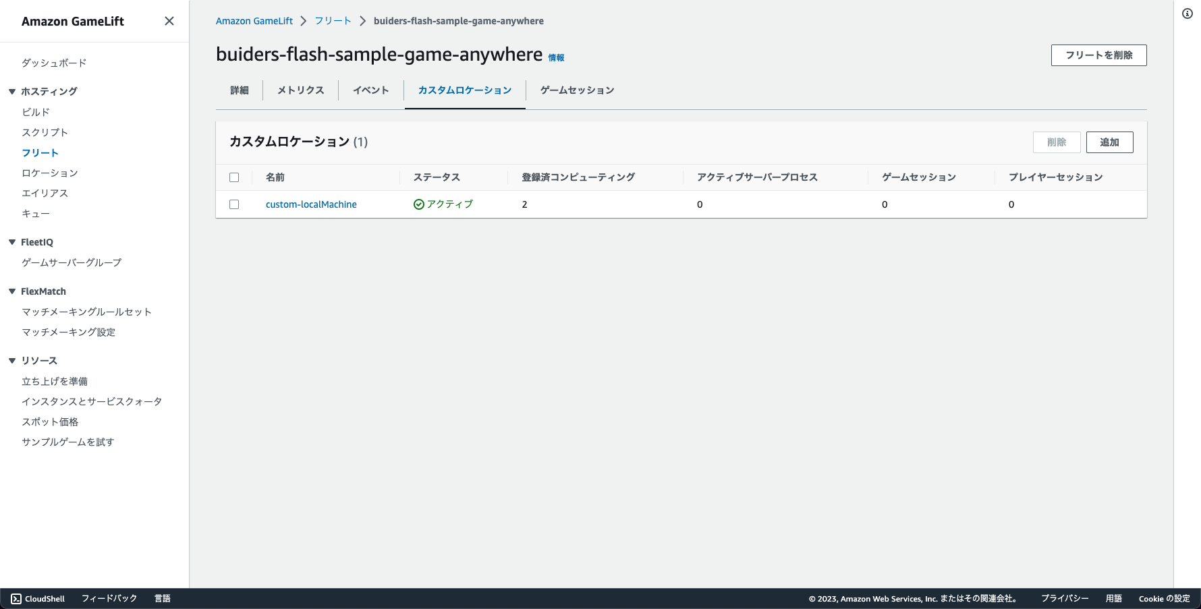Collapse the FleetIQ section
Screen dimensions: 1201x609
12,242
